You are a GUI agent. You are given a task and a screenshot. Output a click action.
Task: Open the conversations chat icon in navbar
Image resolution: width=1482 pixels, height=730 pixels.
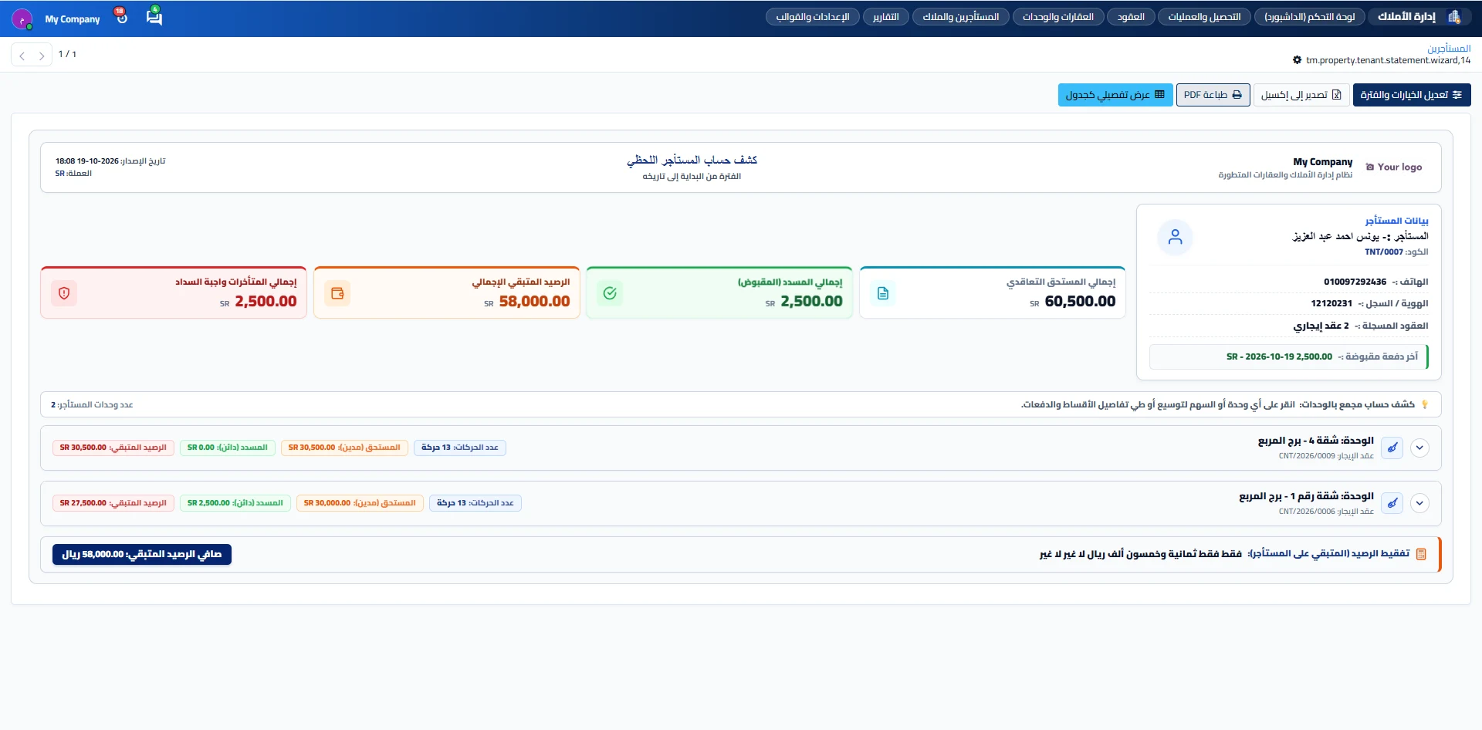[x=154, y=16]
